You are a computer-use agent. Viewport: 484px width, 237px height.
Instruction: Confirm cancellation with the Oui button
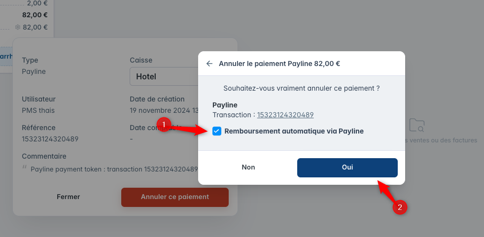[347, 168]
